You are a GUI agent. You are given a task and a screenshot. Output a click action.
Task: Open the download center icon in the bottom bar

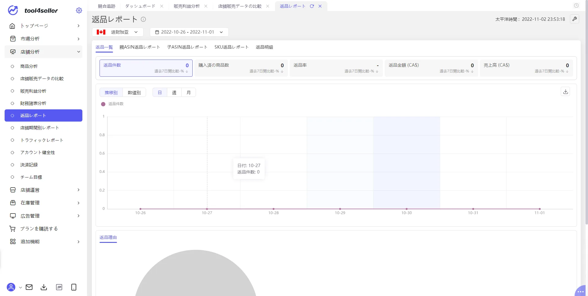(x=44, y=287)
